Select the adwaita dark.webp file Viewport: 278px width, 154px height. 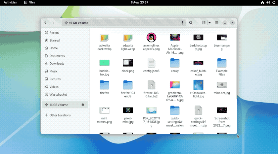pyautogui.click(x=105, y=42)
